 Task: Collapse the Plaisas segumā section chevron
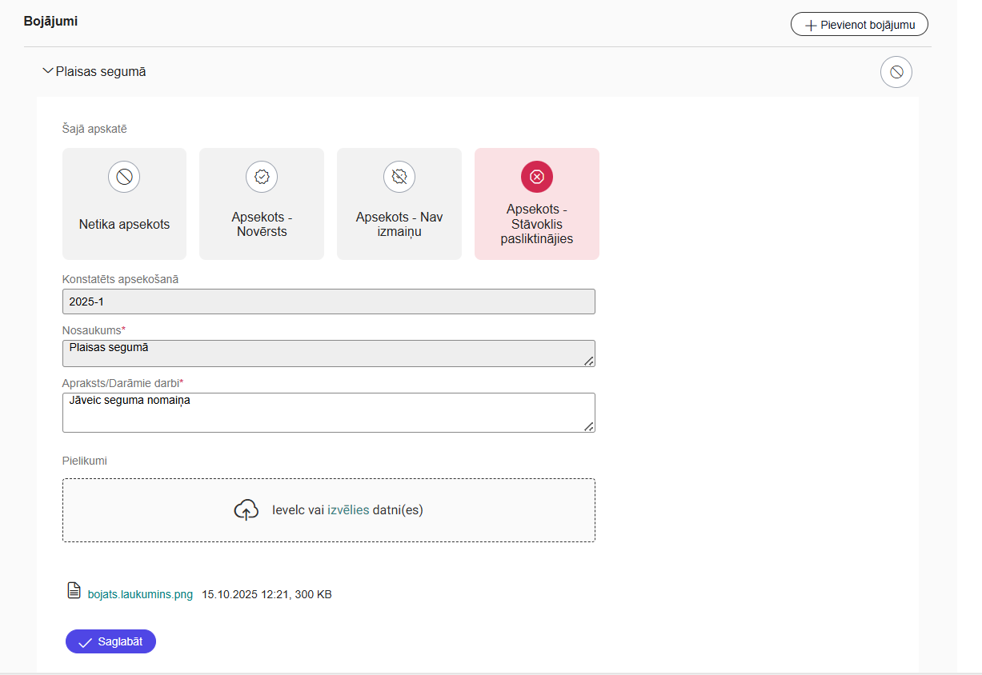tap(47, 71)
